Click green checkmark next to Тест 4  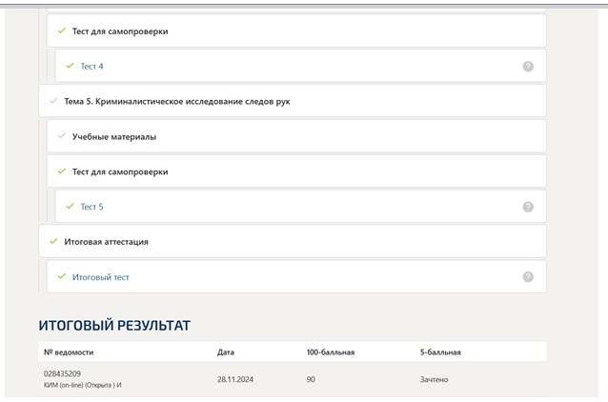70,66
